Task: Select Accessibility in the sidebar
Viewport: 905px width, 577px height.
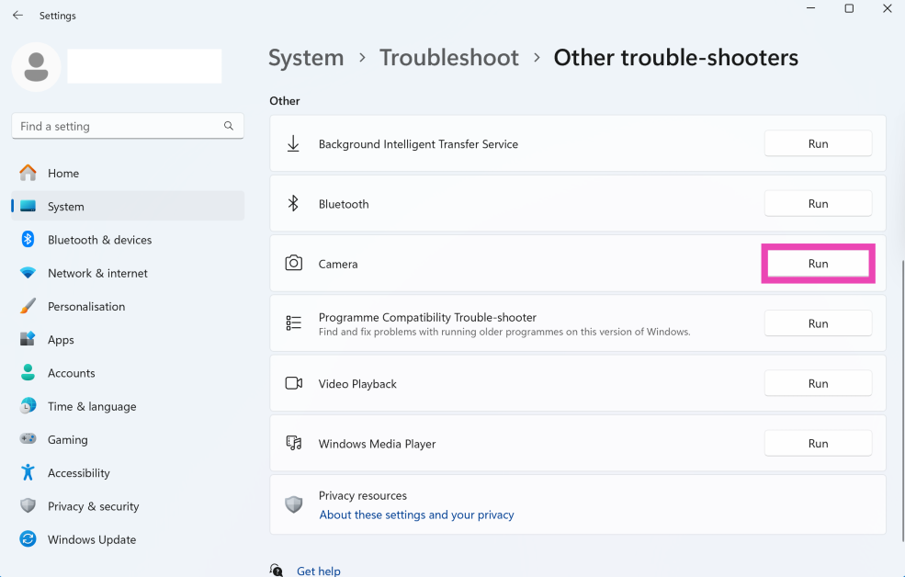Action: [78, 473]
